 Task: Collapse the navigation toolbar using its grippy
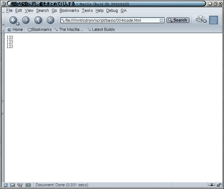(3, 20)
